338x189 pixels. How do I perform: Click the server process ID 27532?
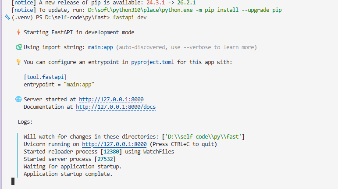click(105, 159)
